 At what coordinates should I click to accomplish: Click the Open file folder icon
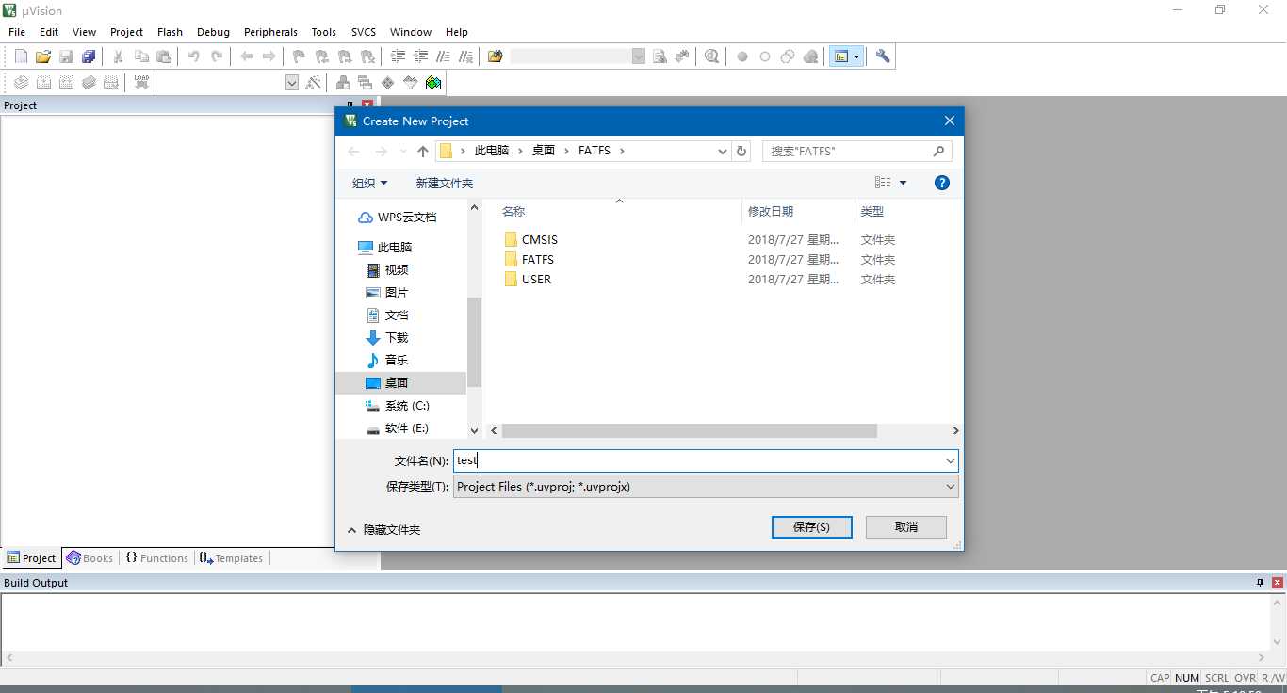43,56
